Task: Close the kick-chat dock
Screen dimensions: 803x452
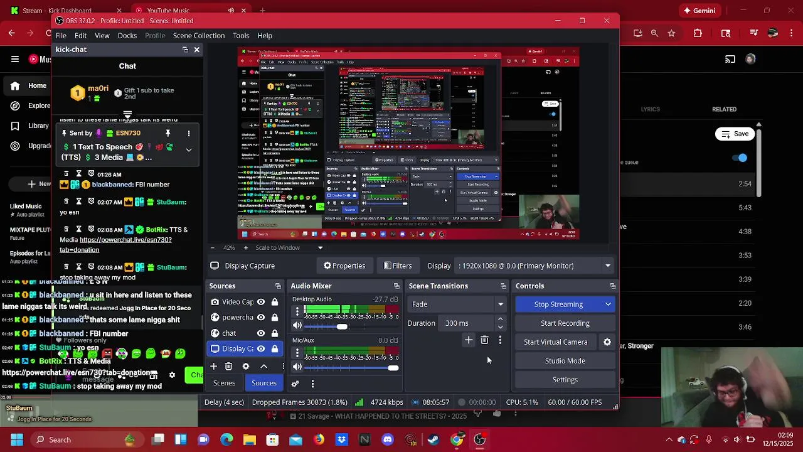Action: tap(197, 50)
